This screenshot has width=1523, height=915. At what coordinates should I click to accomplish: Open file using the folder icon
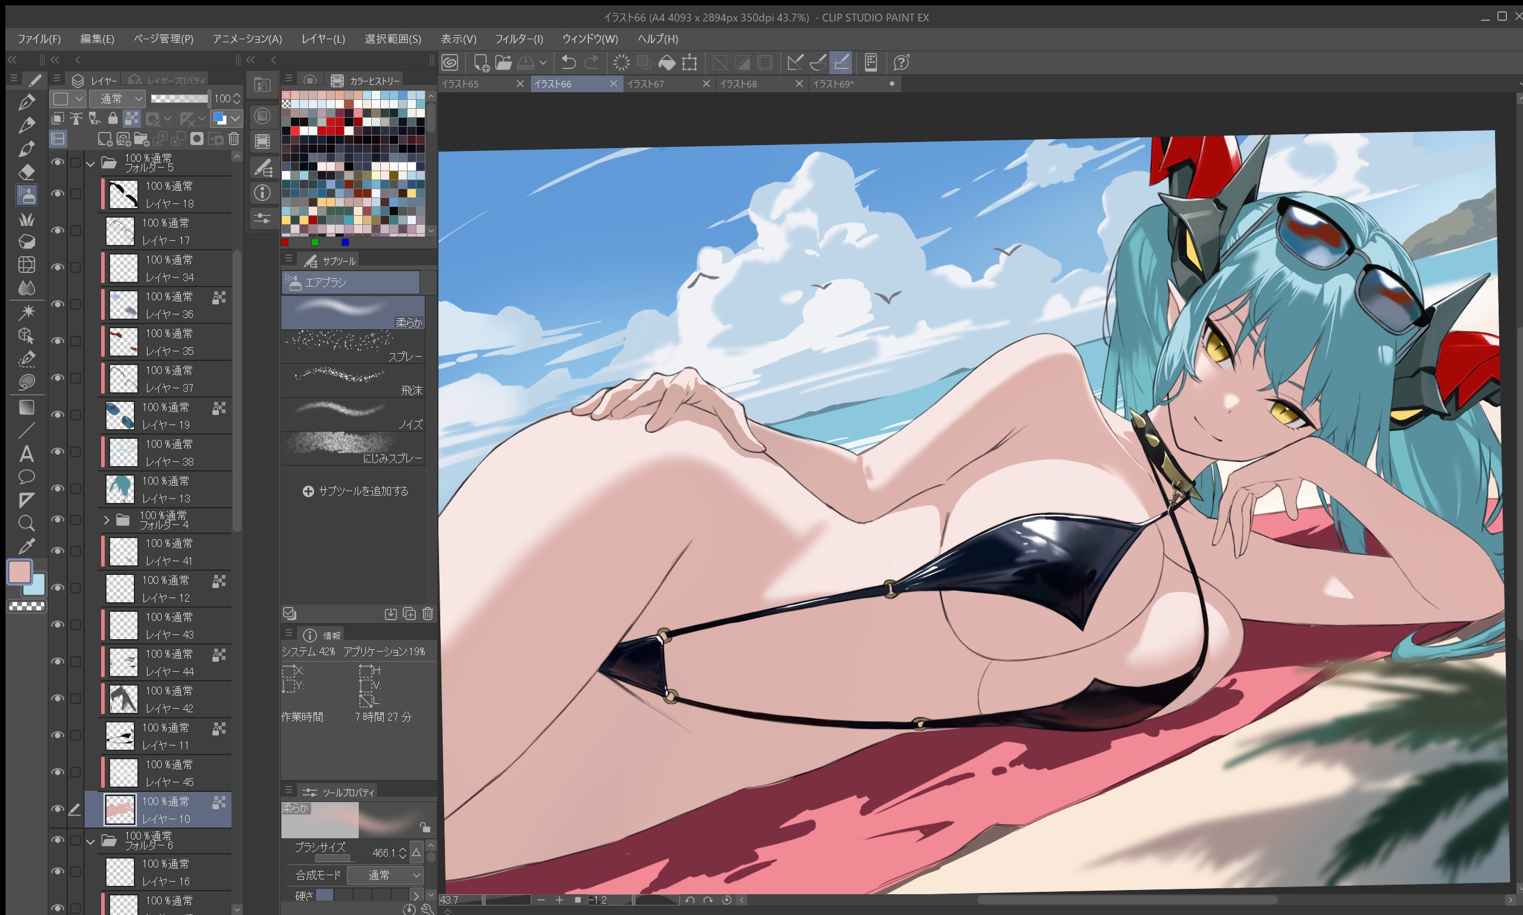pyautogui.click(x=503, y=62)
